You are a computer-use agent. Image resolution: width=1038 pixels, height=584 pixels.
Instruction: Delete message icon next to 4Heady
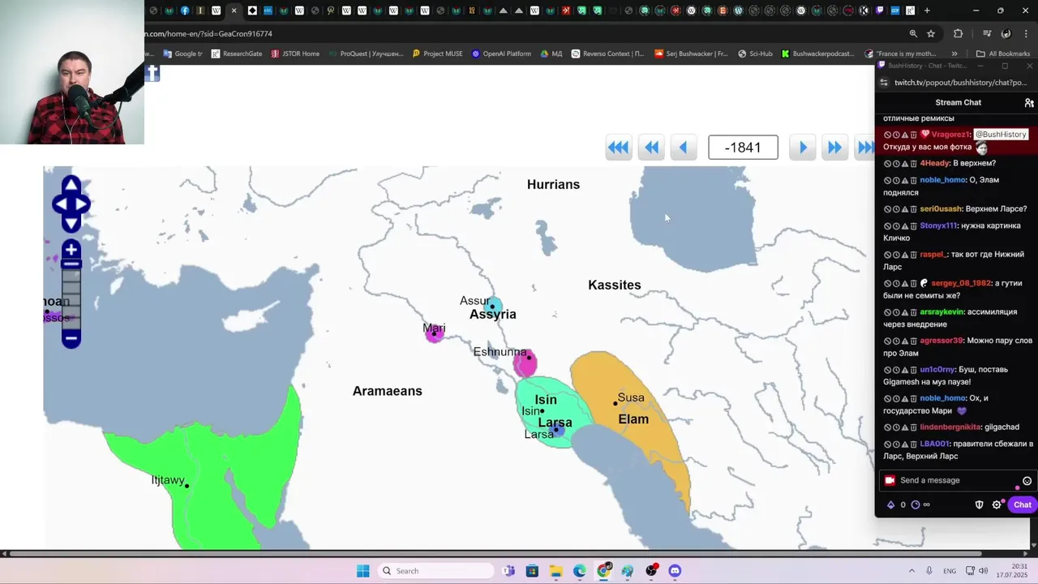pos(914,164)
